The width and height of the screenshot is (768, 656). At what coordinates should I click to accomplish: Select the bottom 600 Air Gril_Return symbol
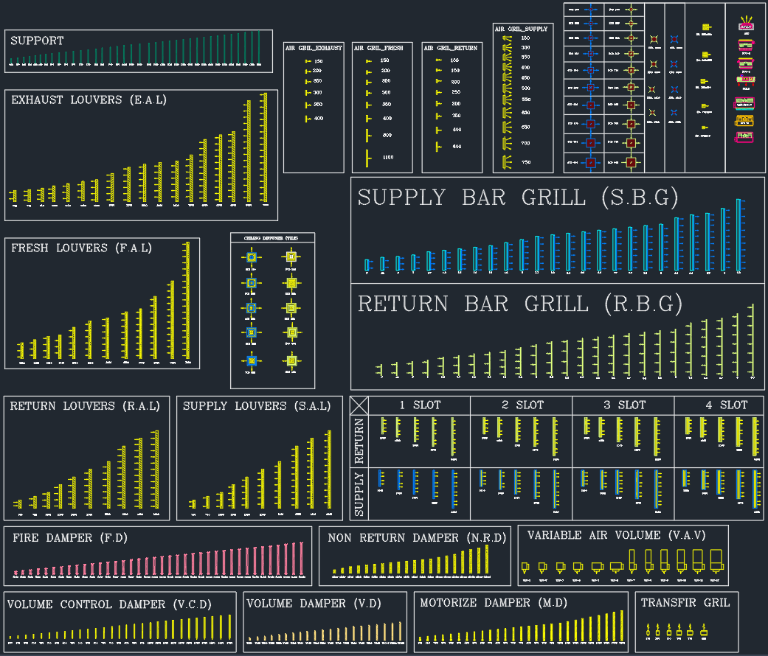438,147
